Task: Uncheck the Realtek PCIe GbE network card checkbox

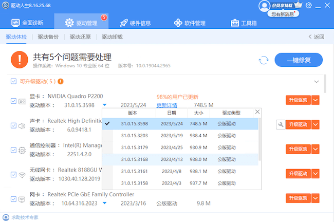Action: (x=13, y=199)
